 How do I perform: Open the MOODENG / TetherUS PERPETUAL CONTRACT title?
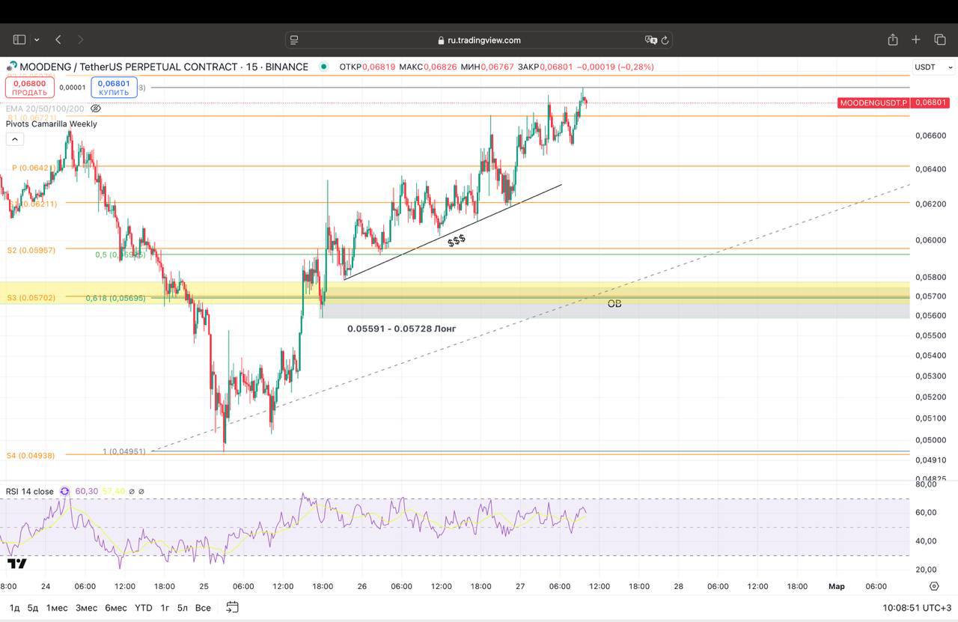[164, 67]
